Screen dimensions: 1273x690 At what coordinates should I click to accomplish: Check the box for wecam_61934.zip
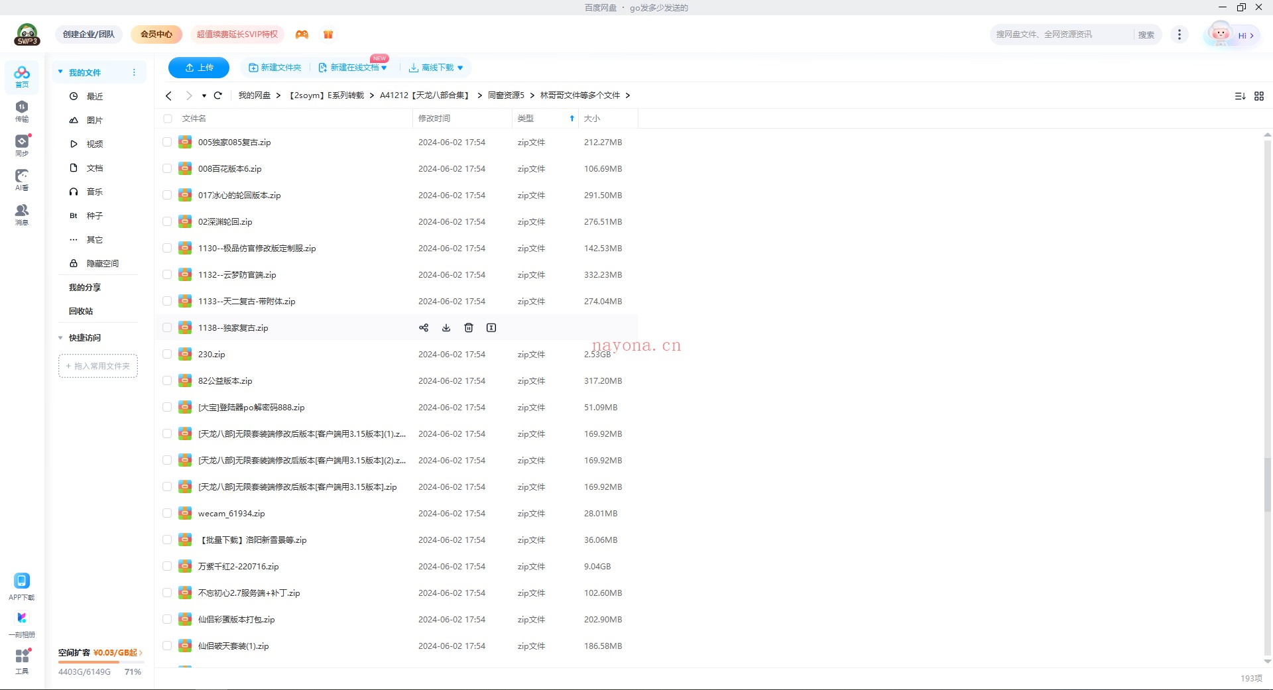(x=167, y=513)
